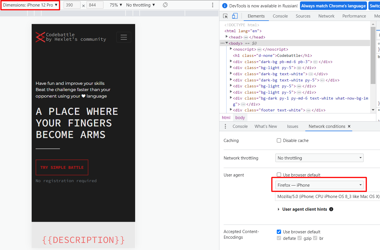380x250 pixels.
Task: Expand the head element node
Action: [227, 37]
